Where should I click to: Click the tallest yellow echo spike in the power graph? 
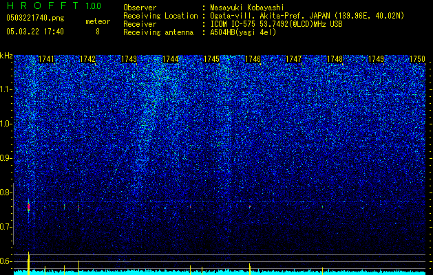click(x=28, y=262)
